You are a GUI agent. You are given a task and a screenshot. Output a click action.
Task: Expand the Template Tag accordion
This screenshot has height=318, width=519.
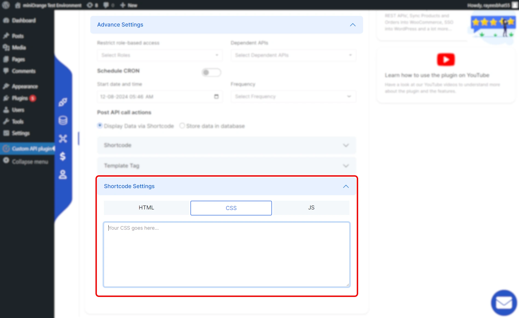tap(227, 166)
